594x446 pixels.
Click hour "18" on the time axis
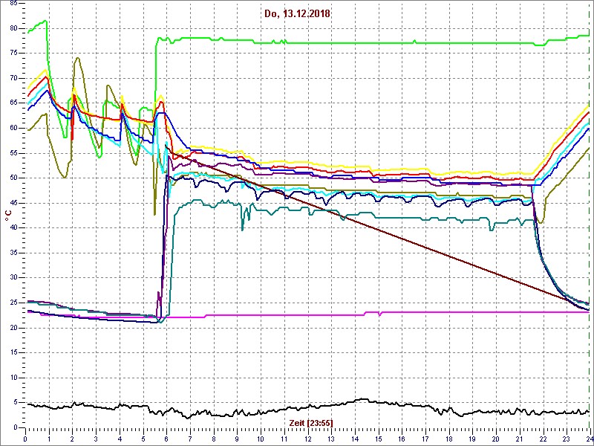(448, 438)
